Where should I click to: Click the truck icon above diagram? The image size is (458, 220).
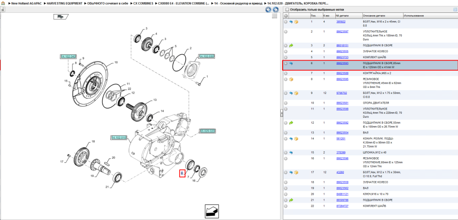click(61, 16)
